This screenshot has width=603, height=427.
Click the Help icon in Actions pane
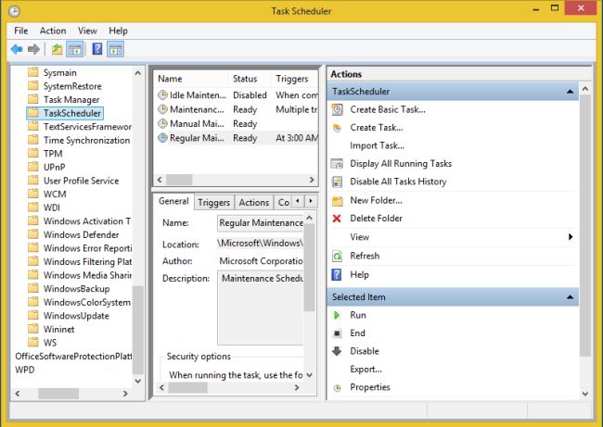(337, 274)
